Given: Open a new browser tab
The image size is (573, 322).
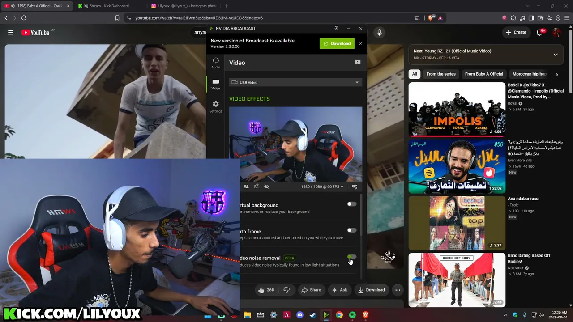Looking at the screenshot, I should [x=226, y=6].
